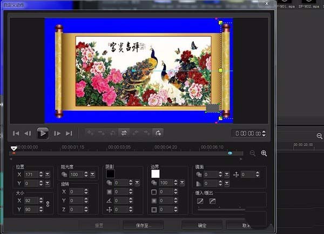The height and width of the screenshot is (234, 324).
Task: Add a keyframe with the plus-key icon
Action: click(91, 133)
